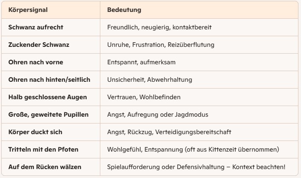Click the Ohren nach vorne label
The height and width of the screenshot is (178, 301).
36,62
